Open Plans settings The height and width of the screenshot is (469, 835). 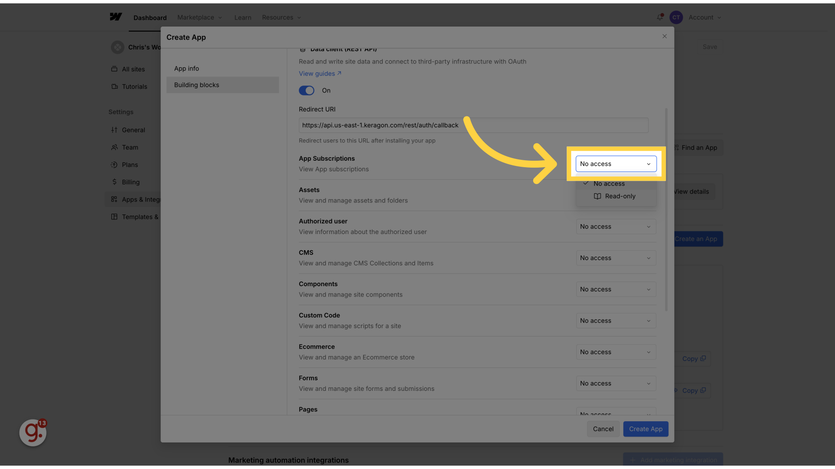click(130, 165)
